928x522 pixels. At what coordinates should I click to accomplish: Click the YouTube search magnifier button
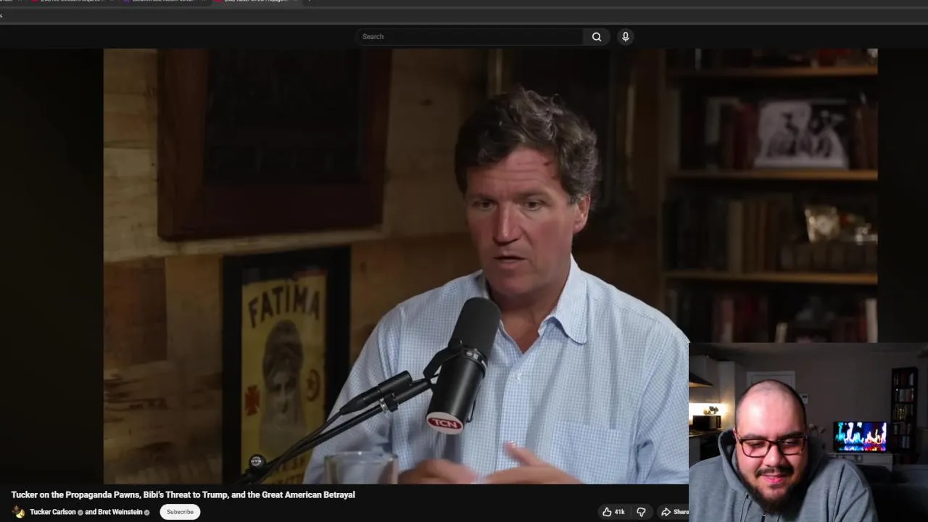point(596,37)
